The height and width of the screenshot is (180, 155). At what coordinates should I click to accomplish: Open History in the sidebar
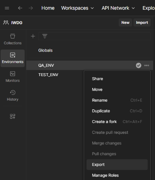click(13, 95)
